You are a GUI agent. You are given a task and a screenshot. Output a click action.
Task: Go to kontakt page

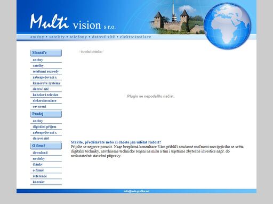pos(38,182)
